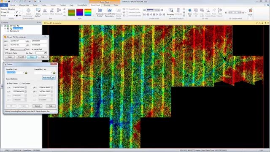
Task: Select the highlighted LAS layer in Contents
Action: 18,28
